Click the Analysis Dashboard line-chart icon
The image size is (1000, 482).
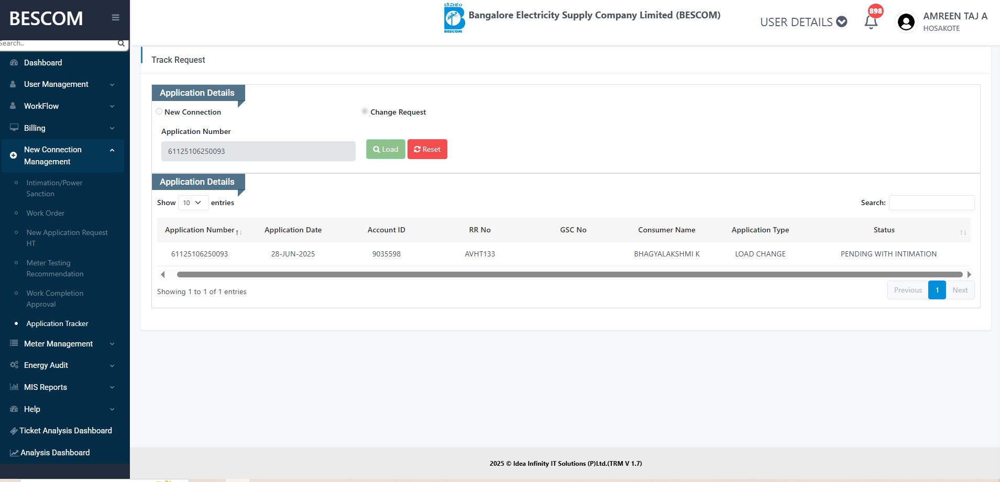pos(15,453)
